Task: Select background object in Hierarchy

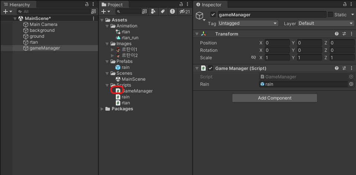Action: click(x=42, y=30)
